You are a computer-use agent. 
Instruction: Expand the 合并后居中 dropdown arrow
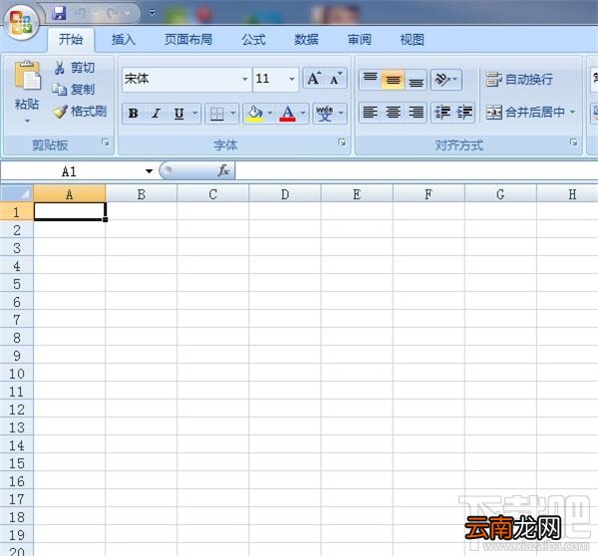click(x=572, y=113)
